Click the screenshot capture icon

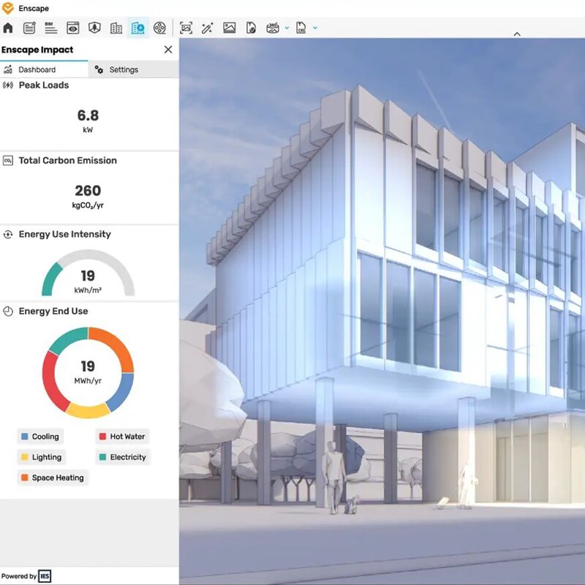(x=186, y=29)
